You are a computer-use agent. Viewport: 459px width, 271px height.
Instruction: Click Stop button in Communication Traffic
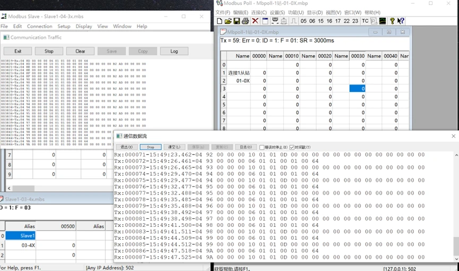pos(49,51)
